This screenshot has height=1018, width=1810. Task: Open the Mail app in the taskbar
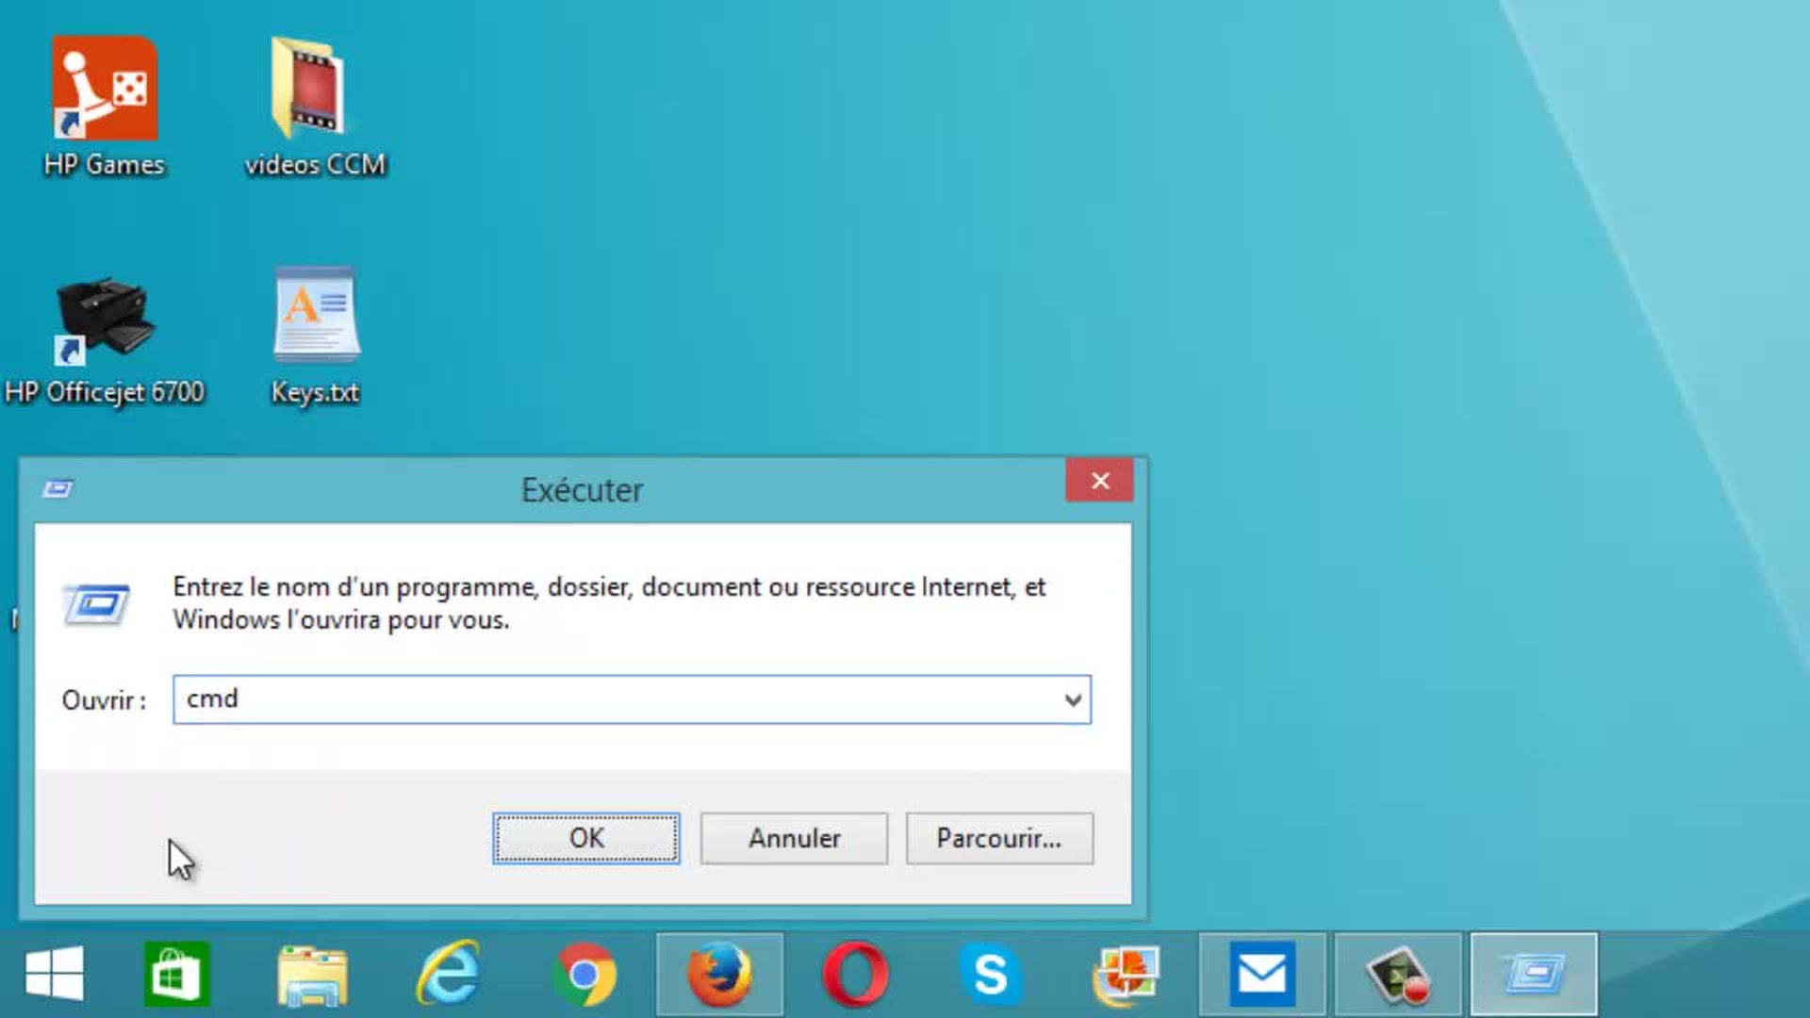1262,974
